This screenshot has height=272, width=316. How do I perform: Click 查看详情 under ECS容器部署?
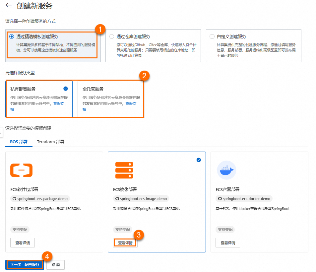click(x=228, y=243)
